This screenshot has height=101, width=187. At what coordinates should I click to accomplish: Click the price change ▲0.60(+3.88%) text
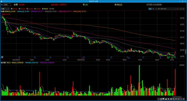[59, 5]
